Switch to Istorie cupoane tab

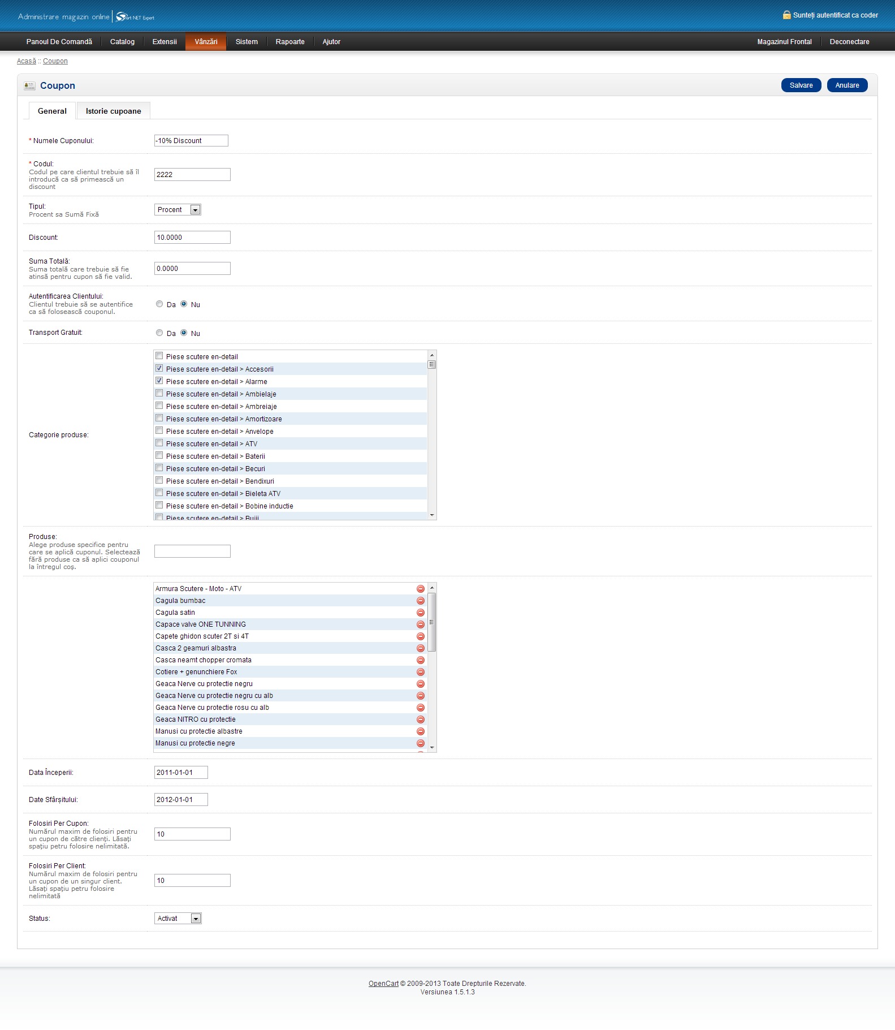coord(113,111)
